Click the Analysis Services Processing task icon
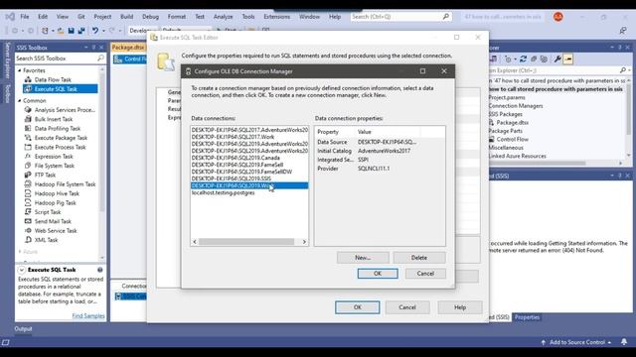636x357 pixels. click(28, 110)
